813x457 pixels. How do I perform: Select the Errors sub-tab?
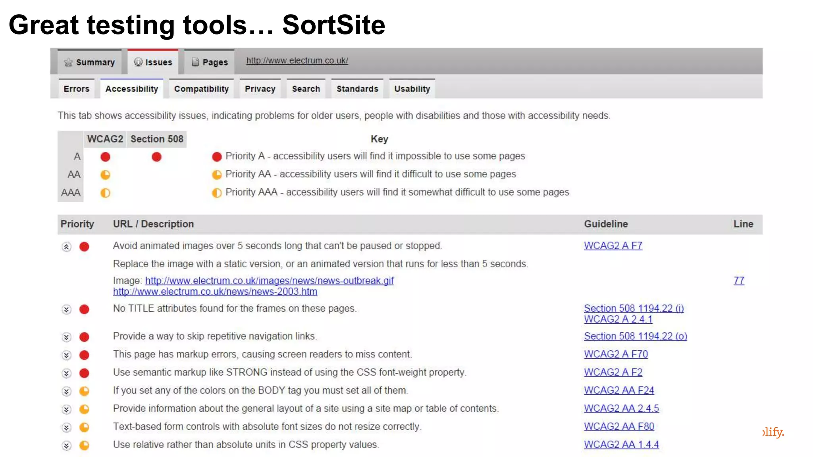(76, 88)
